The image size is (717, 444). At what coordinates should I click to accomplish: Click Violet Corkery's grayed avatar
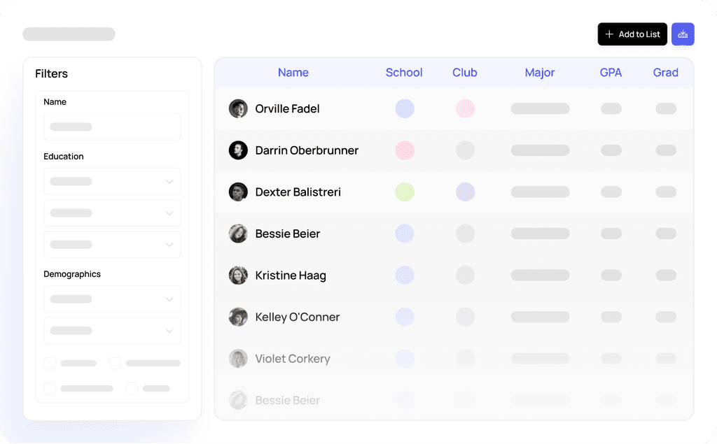238,359
